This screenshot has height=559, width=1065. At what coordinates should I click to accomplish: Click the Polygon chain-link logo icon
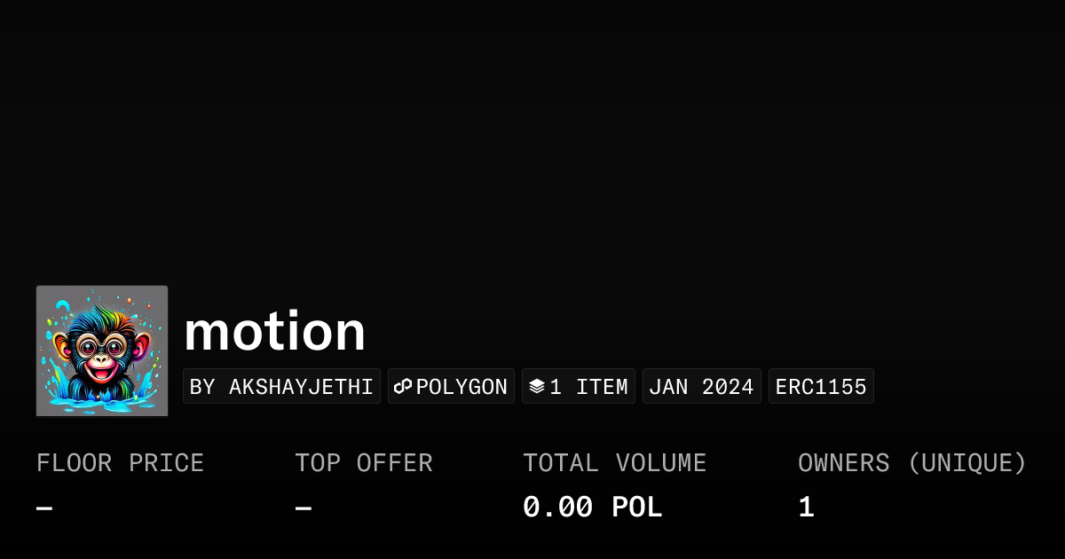[x=404, y=387]
